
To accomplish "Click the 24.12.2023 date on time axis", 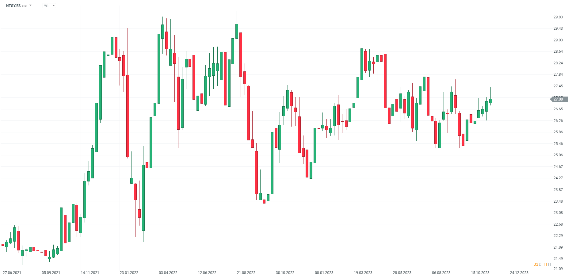I will pos(519,273).
